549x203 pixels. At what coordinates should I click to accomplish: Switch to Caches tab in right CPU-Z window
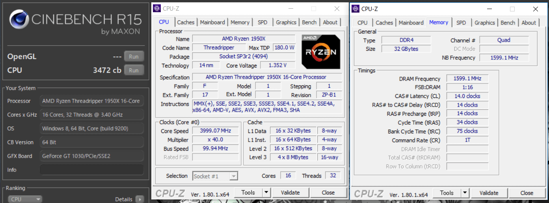[384, 23]
